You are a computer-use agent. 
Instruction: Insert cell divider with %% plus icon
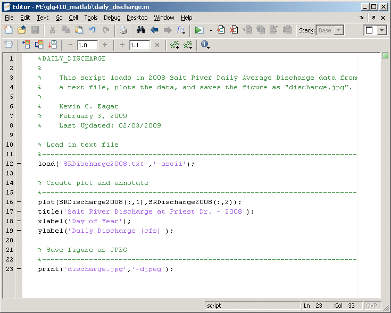(174, 45)
